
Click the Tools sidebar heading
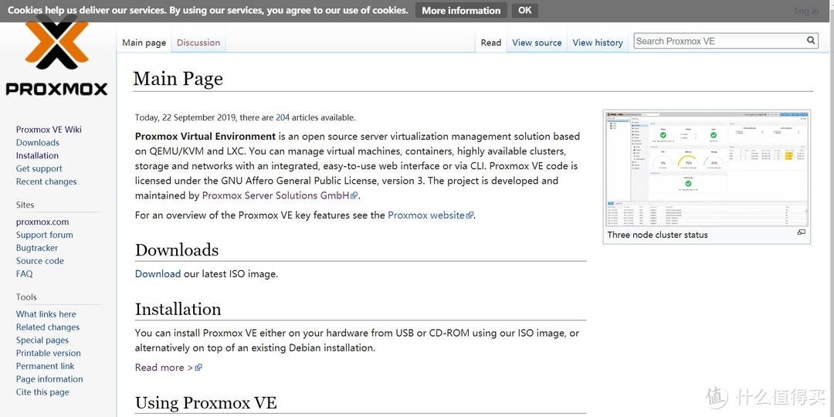[x=26, y=297]
